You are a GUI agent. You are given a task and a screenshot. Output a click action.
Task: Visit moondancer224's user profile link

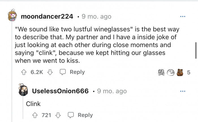coord(47,17)
